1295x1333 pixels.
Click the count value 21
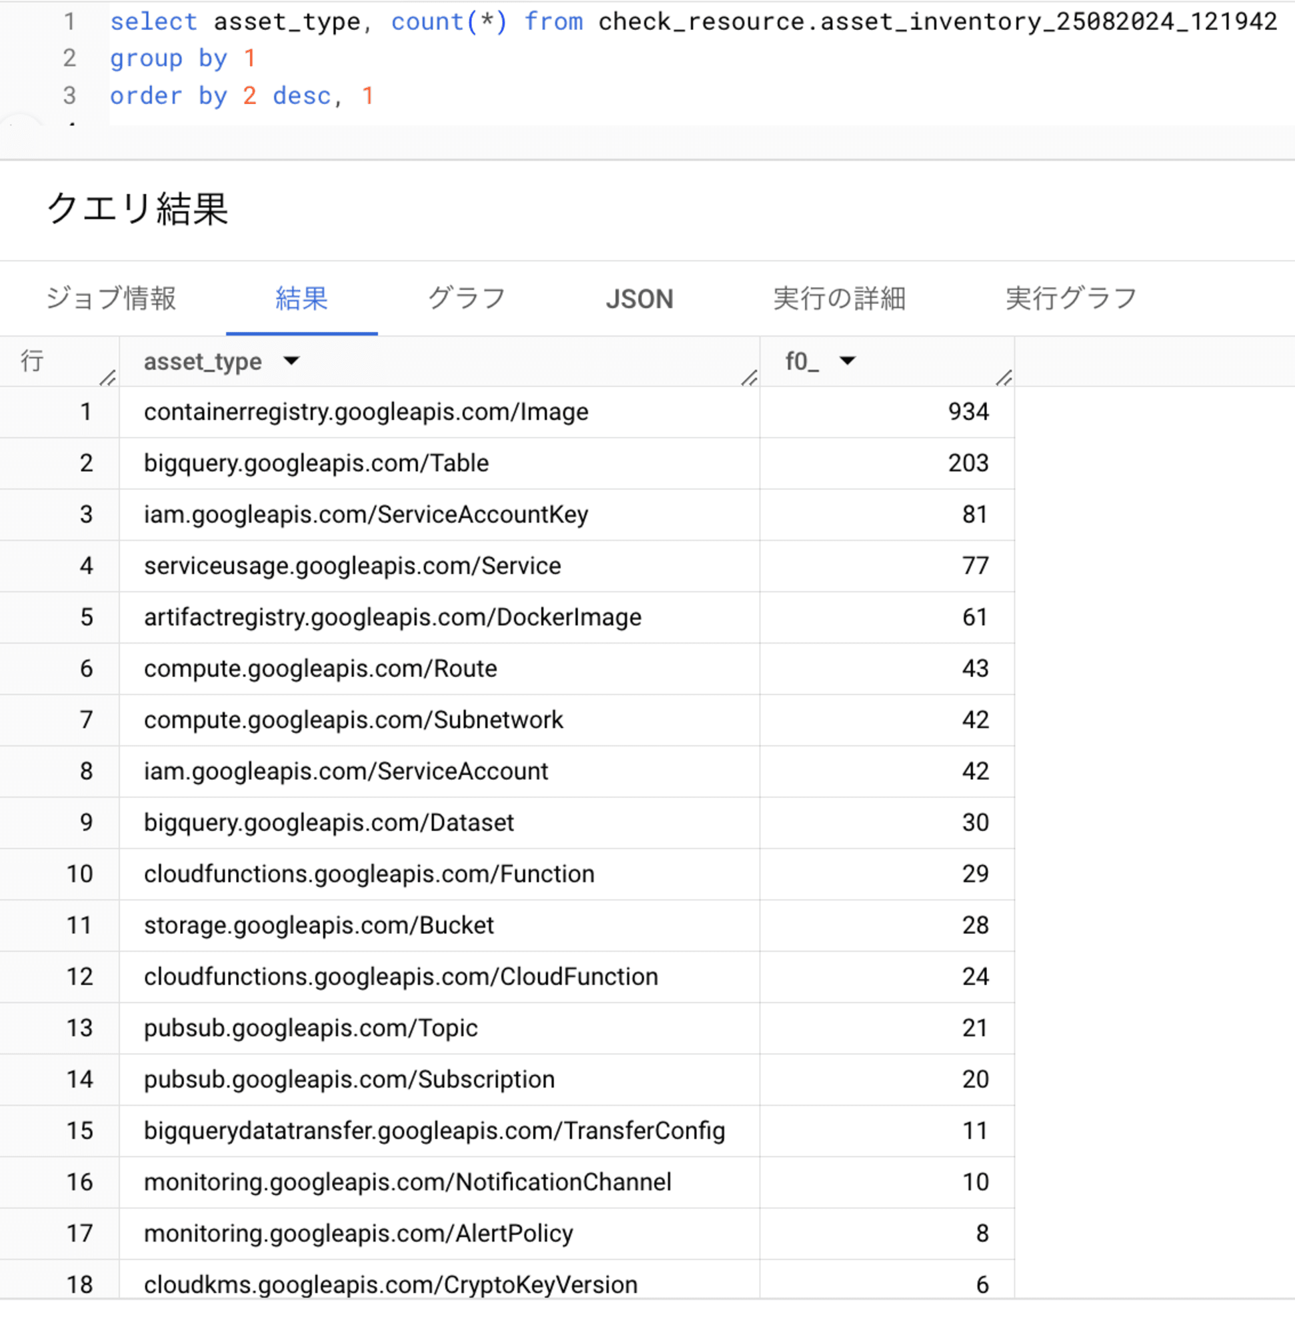pyautogui.click(x=975, y=1028)
